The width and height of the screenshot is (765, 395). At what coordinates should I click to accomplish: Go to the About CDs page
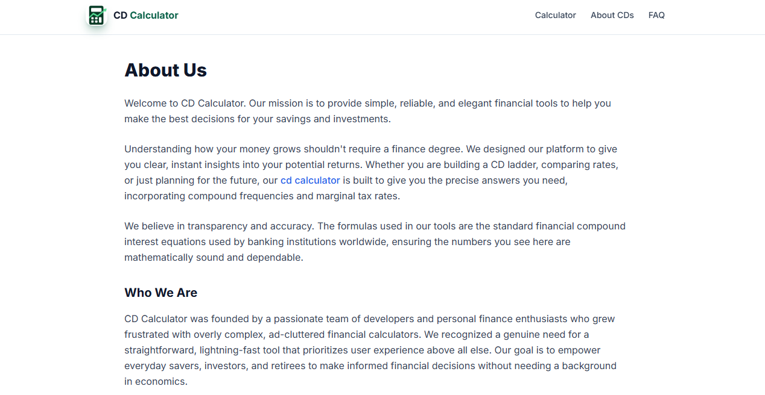(612, 15)
